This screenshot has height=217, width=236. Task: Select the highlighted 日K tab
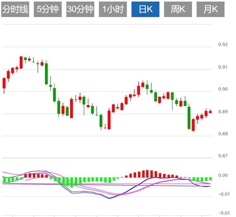point(145,10)
